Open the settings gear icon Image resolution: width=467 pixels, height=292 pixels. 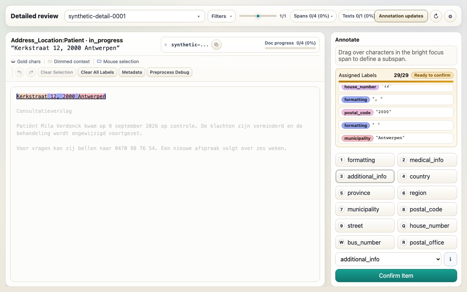coord(450,16)
